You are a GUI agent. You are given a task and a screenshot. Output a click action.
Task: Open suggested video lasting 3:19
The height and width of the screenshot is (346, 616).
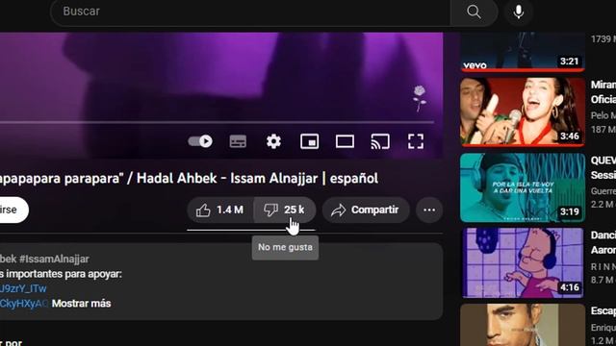tap(522, 187)
